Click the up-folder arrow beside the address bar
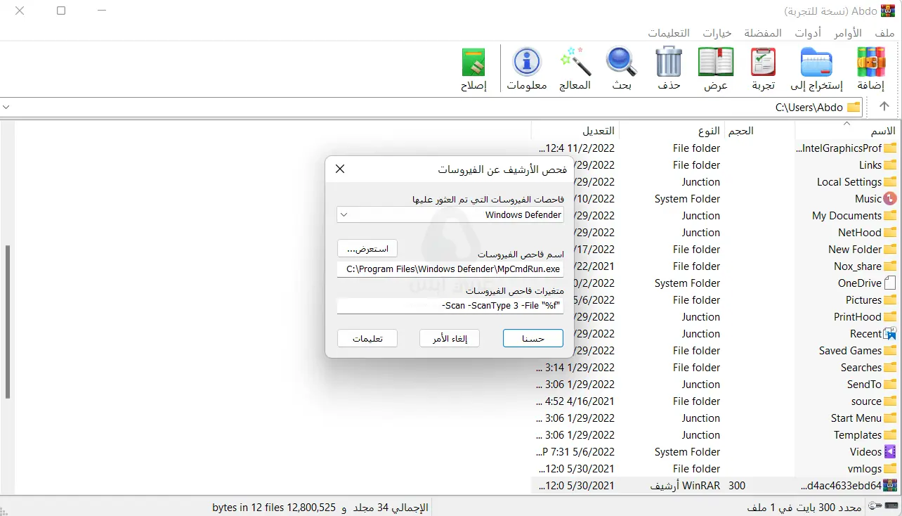This screenshot has width=902, height=516. [883, 107]
